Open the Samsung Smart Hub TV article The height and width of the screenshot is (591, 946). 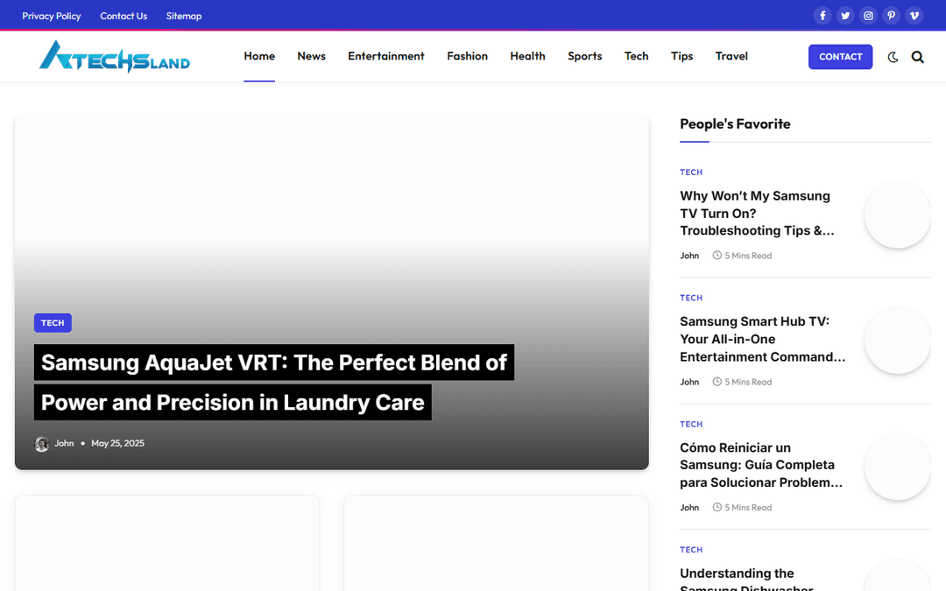[763, 339]
